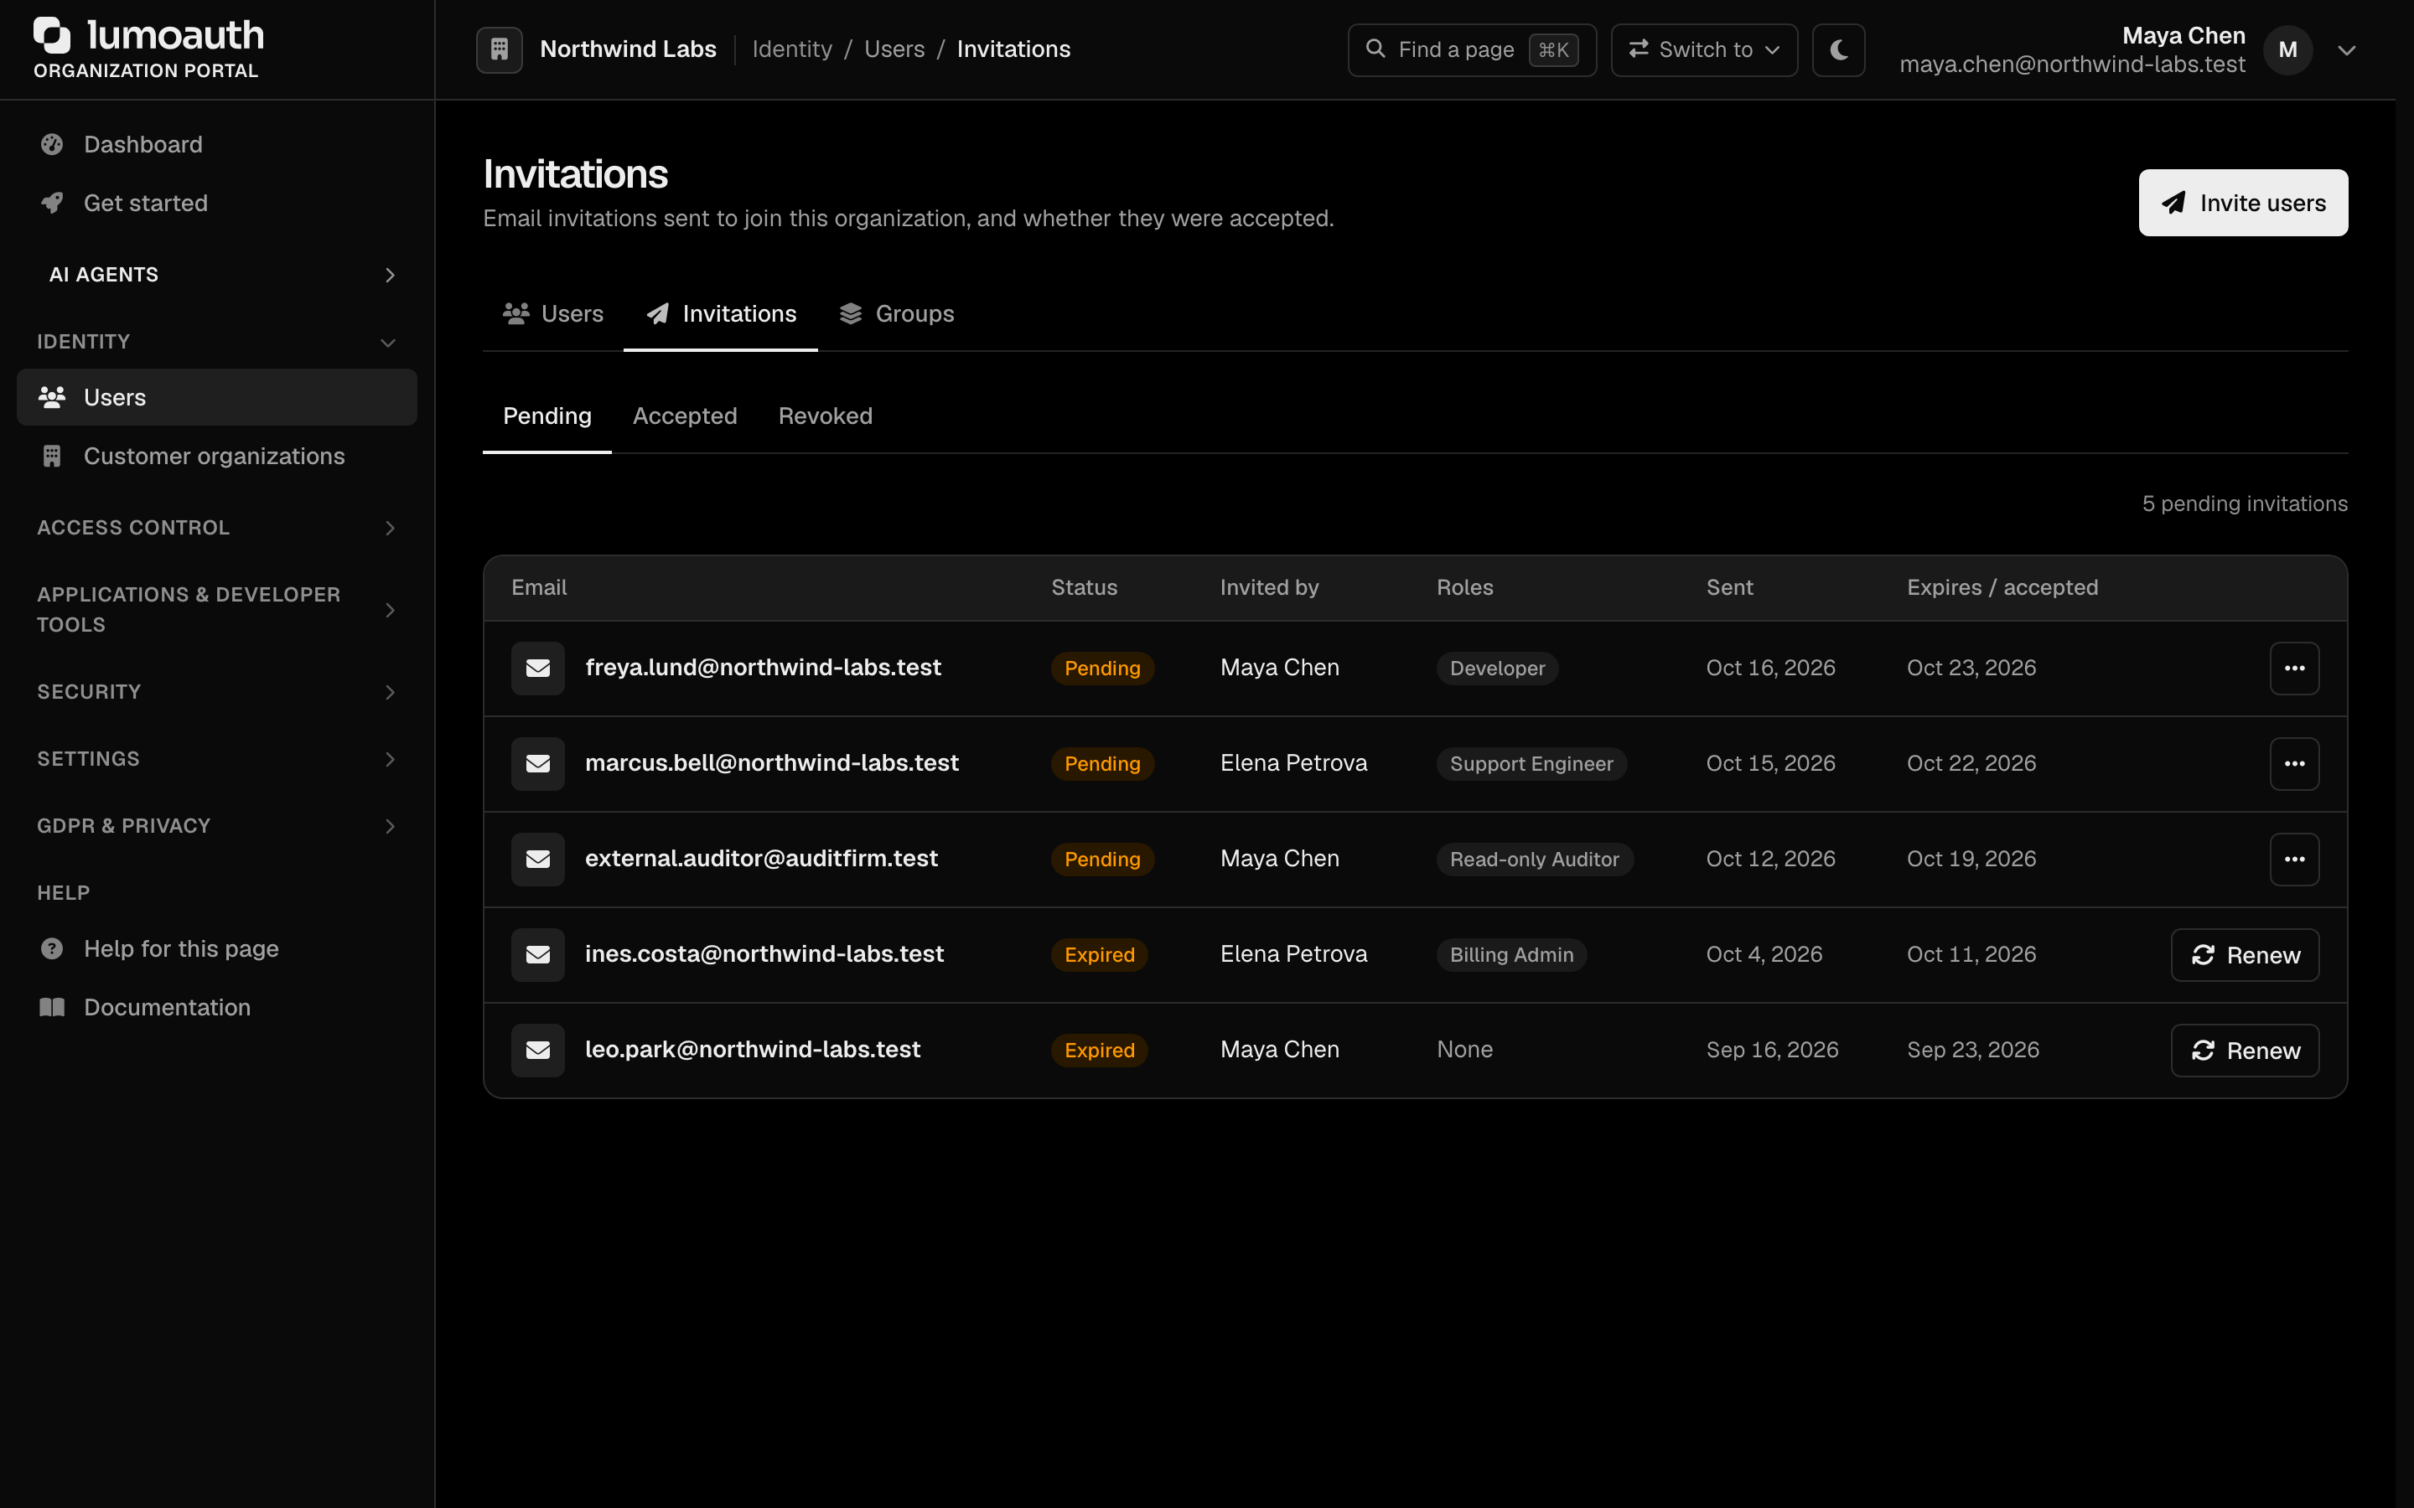Screen dimensions: 2414x1508
Task: Switch to the Groups tab
Action: 896,314
